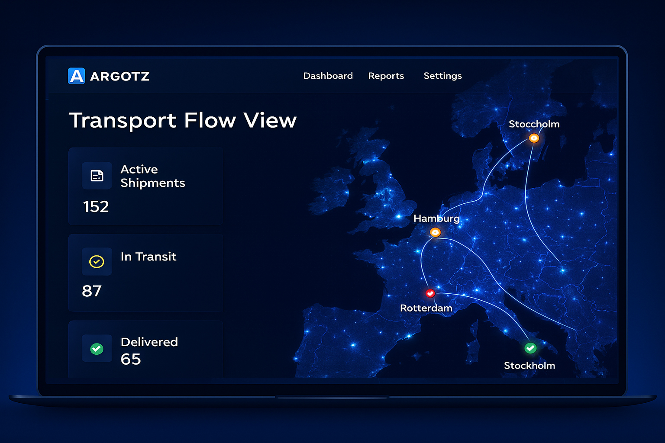Click the green Stockholm delivered marker
This screenshot has width=665, height=443.
click(530, 348)
